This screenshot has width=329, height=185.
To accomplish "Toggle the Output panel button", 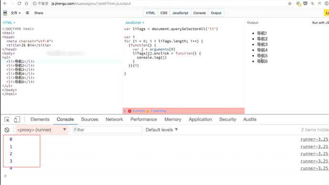I will [216, 13].
